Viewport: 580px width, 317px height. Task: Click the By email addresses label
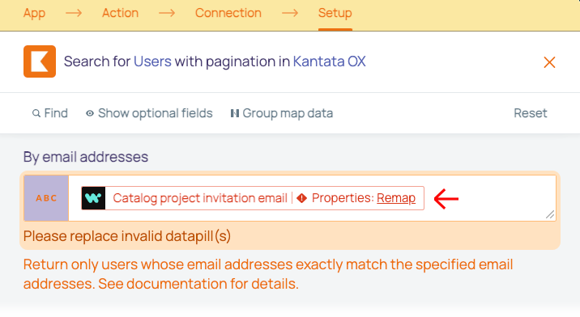pyautogui.click(x=85, y=157)
